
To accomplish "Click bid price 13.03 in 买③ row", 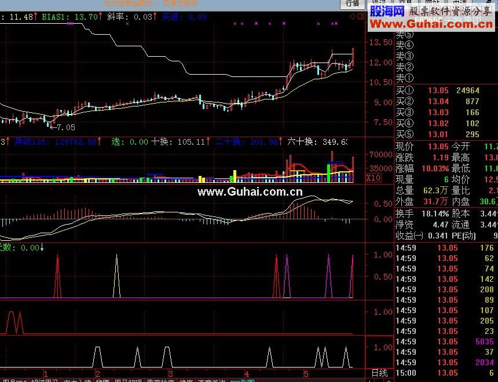I will [438, 112].
